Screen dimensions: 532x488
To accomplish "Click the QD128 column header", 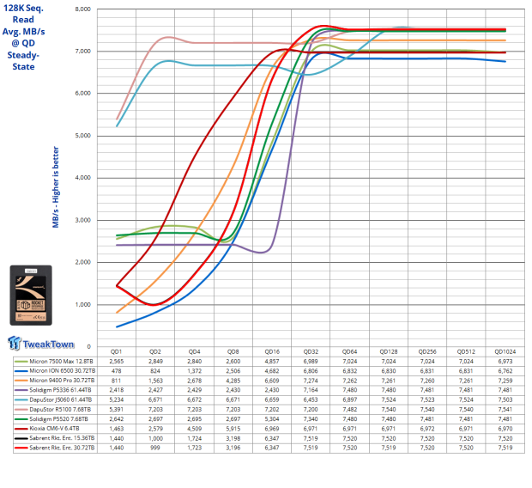I will (x=388, y=351).
